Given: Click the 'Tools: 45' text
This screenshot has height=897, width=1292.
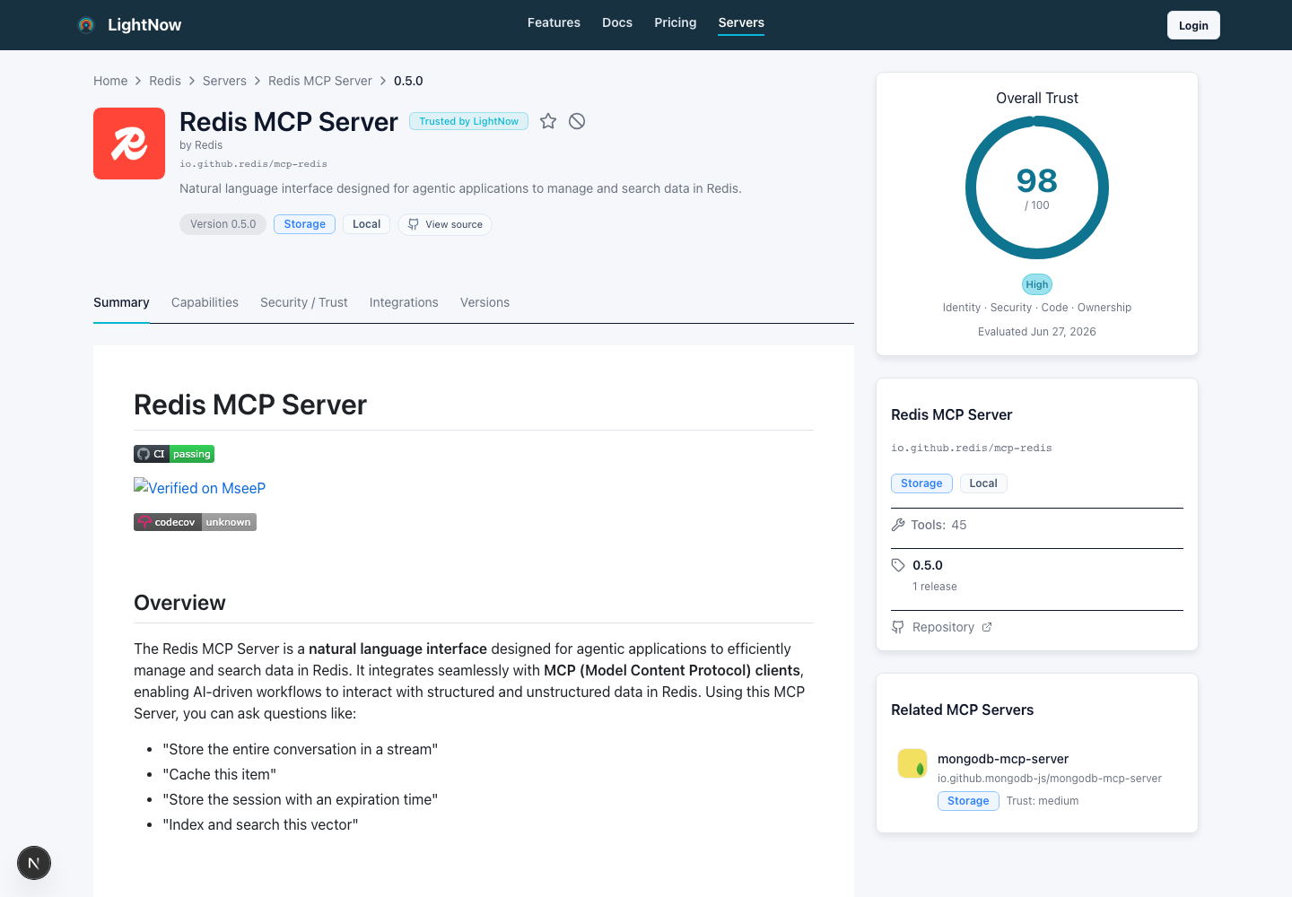Looking at the screenshot, I should tap(938, 525).
